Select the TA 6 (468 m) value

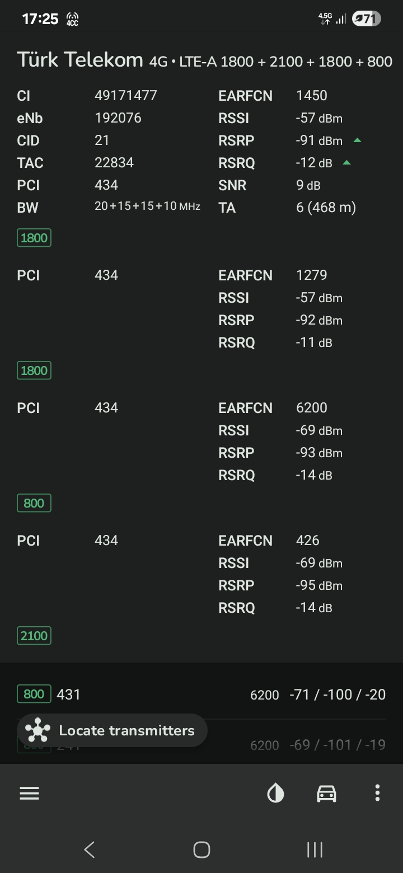point(326,208)
